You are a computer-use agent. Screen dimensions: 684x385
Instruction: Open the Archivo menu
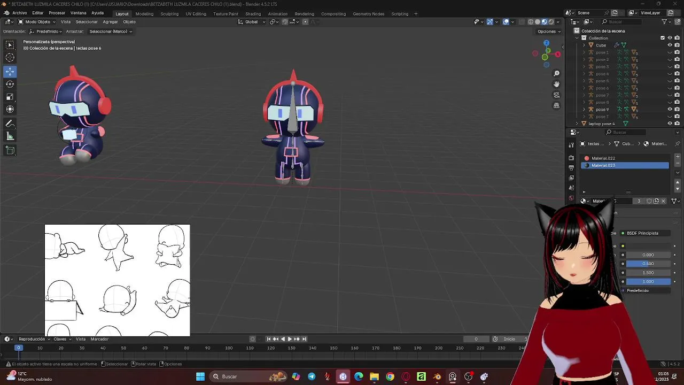(x=19, y=13)
